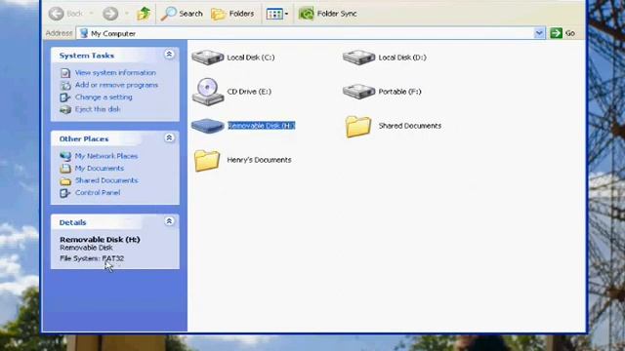Image resolution: width=625 pixels, height=351 pixels.
Task: Click the Portable (F:) label
Action: 399,92
